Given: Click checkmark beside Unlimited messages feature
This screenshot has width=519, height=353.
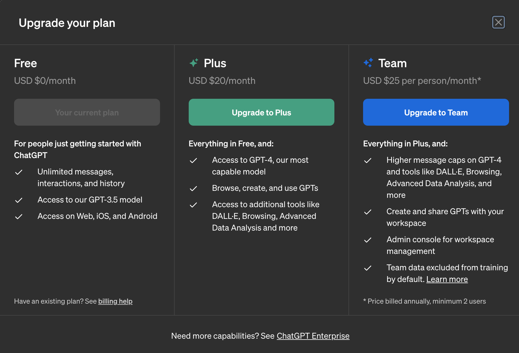Looking at the screenshot, I should (x=19, y=172).
